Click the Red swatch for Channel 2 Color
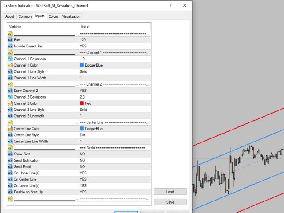 (x=82, y=103)
